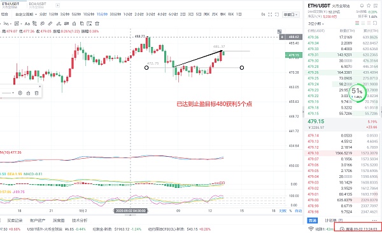Switch to the BCH/USDT chart tab
The height and width of the screenshot is (233, 382).
(38, 5)
